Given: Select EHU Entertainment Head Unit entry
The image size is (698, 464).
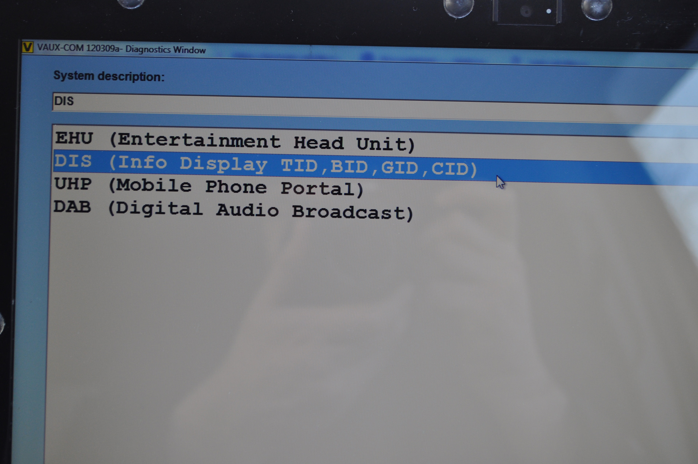Looking at the screenshot, I should (234, 141).
